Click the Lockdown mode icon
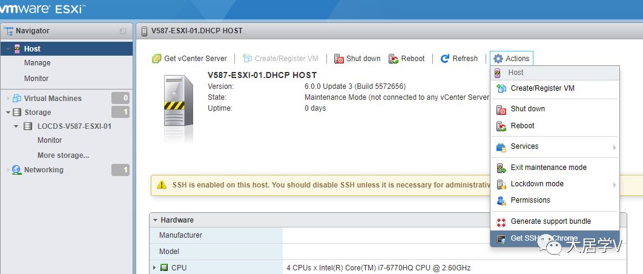The width and height of the screenshot is (643, 274). (x=501, y=184)
